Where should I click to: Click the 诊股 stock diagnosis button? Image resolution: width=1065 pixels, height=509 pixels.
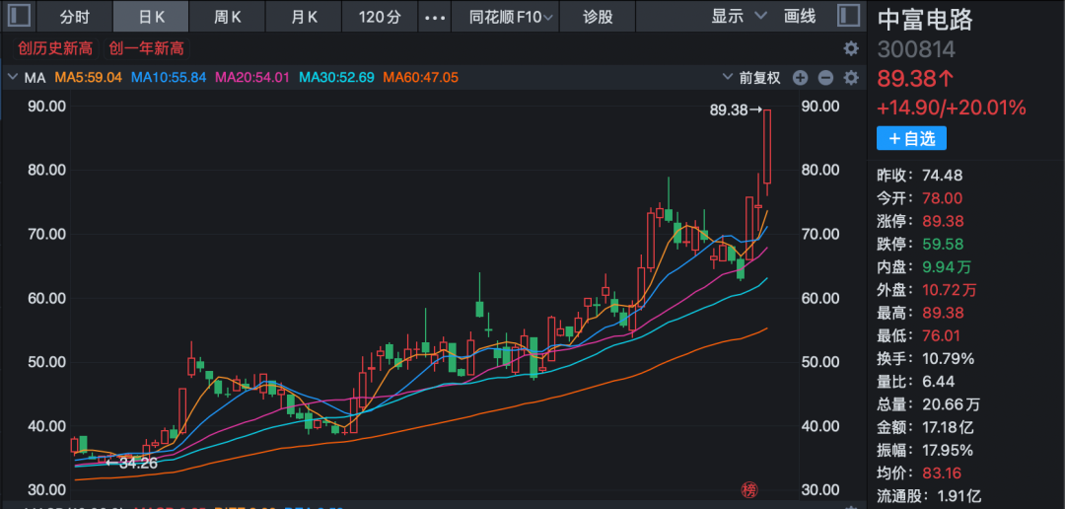(x=598, y=16)
